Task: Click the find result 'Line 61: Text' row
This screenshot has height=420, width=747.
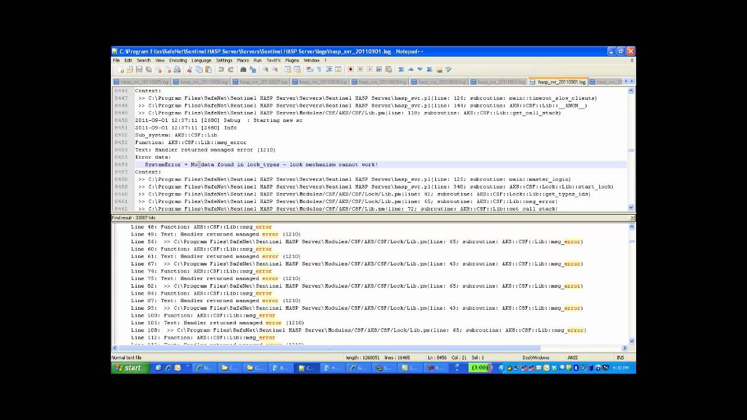Action: point(216,256)
